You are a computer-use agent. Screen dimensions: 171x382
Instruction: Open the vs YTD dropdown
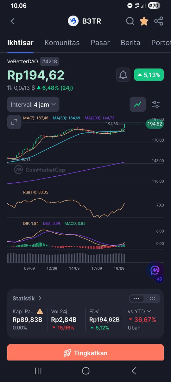pyautogui.click(x=139, y=311)
